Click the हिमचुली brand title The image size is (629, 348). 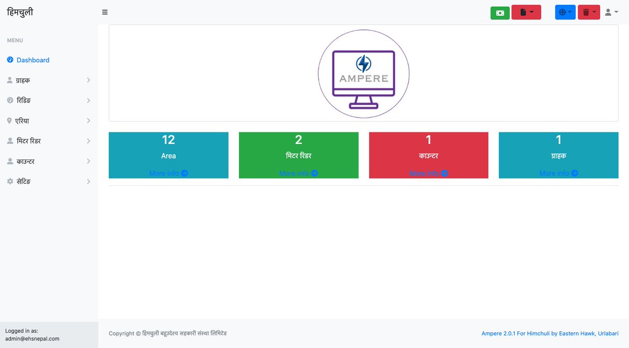click(20, 12)
